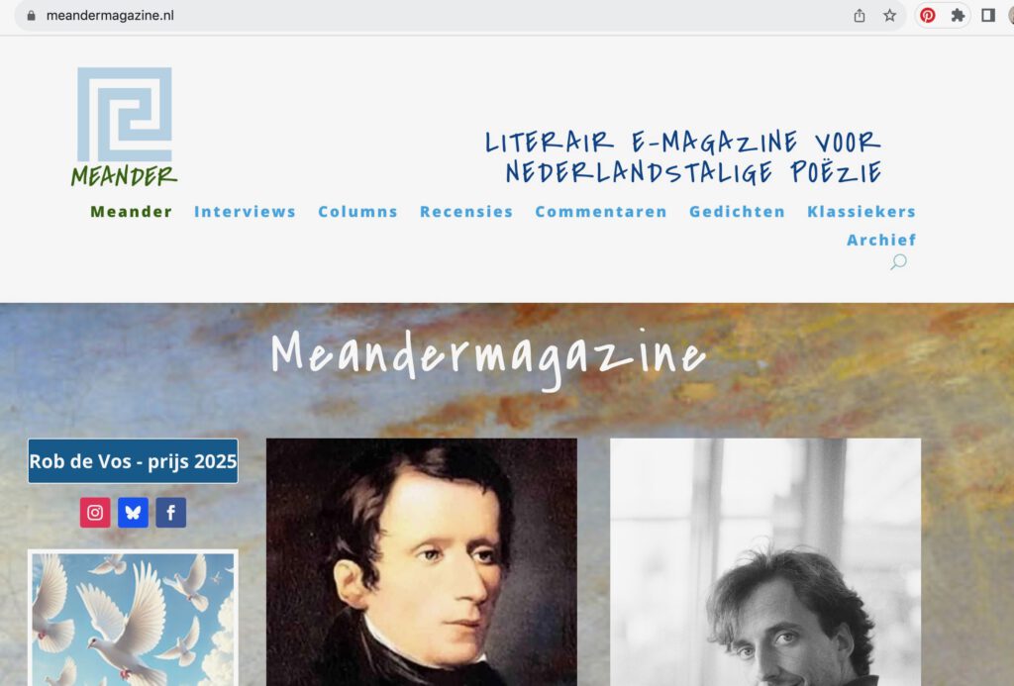Open the Recensies menu item
This screenshot has width=1014, height=686.
[x=466, y=212]
